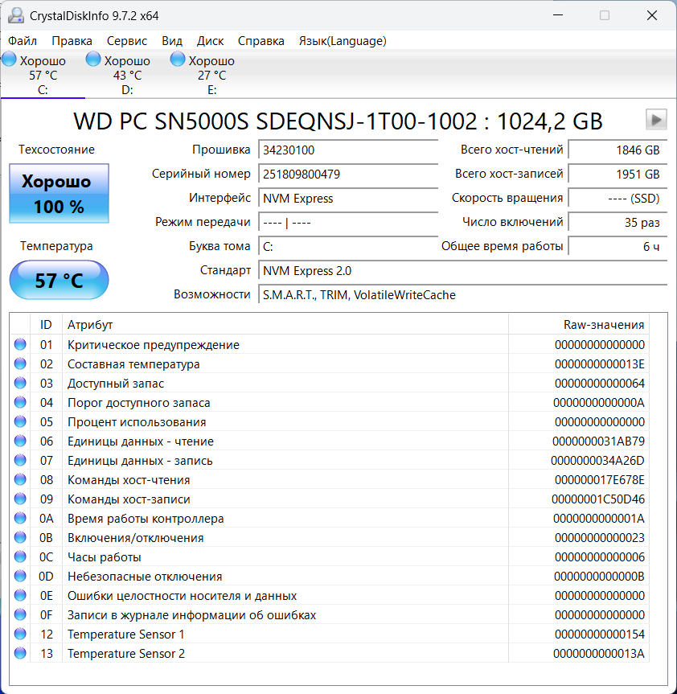Select the D: drive status orb

pos(93,60)
